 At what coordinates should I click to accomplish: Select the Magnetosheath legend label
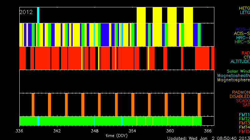pos(237,76)
